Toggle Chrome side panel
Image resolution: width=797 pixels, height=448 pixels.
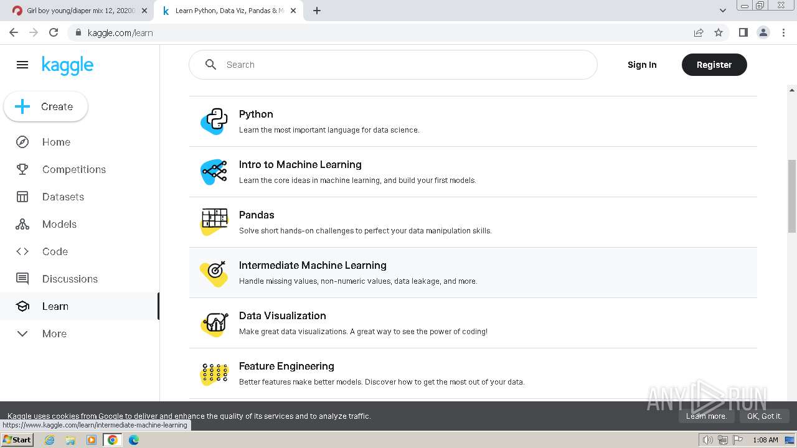(743, 32)
